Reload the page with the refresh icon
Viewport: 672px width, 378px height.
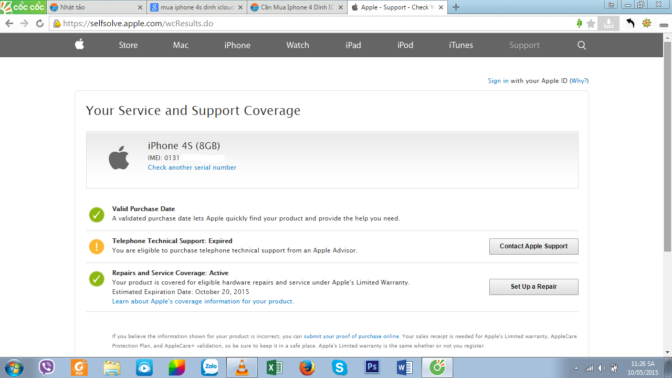(40, 24)
